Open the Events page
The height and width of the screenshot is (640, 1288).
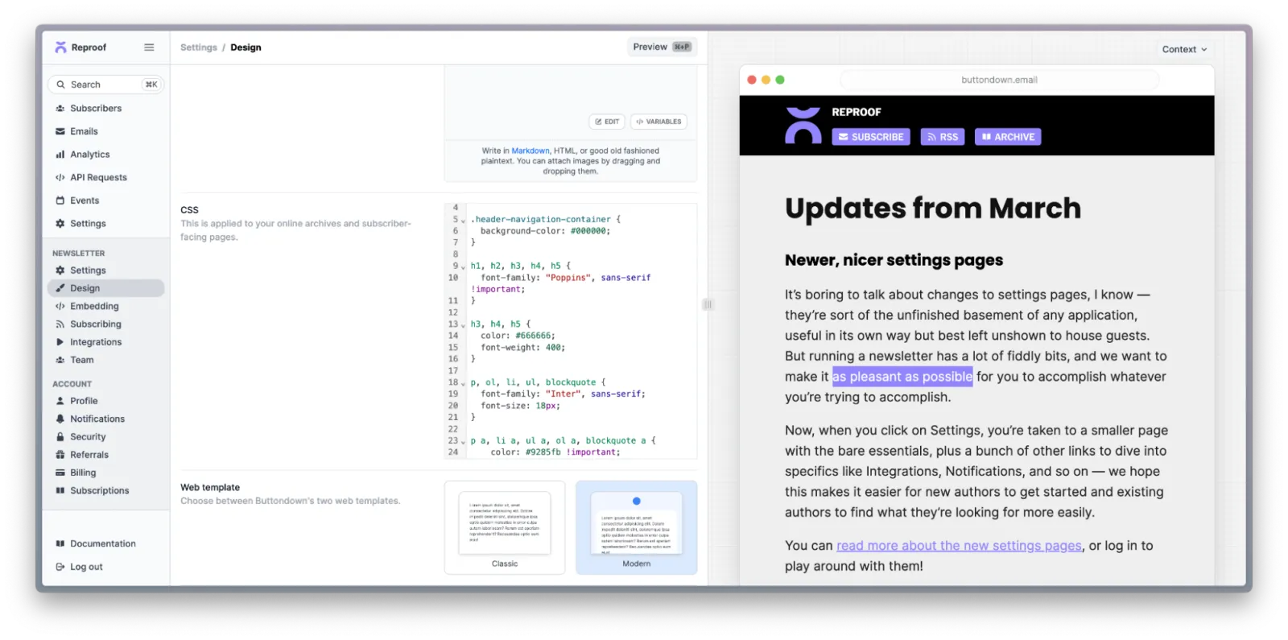(x=85, y=200)
